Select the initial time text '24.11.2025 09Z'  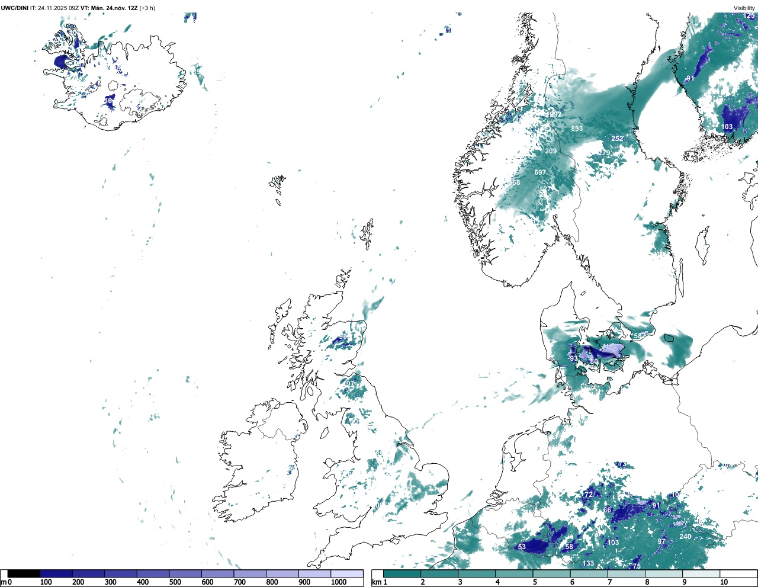click(x=58, y=8)
